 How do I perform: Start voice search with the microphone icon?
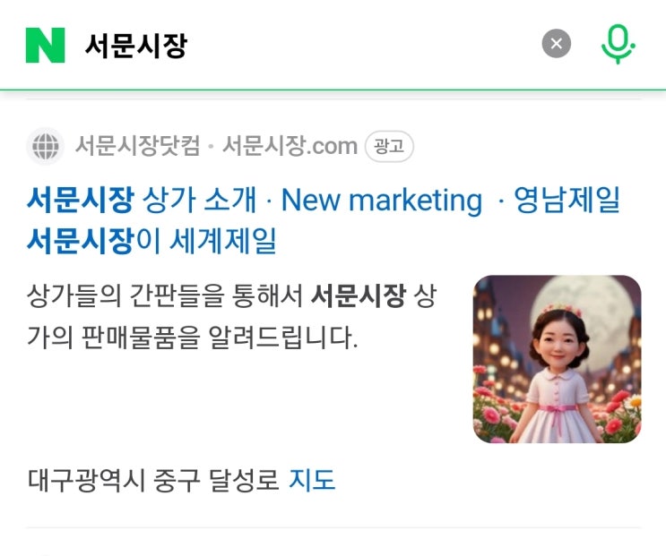618,44
